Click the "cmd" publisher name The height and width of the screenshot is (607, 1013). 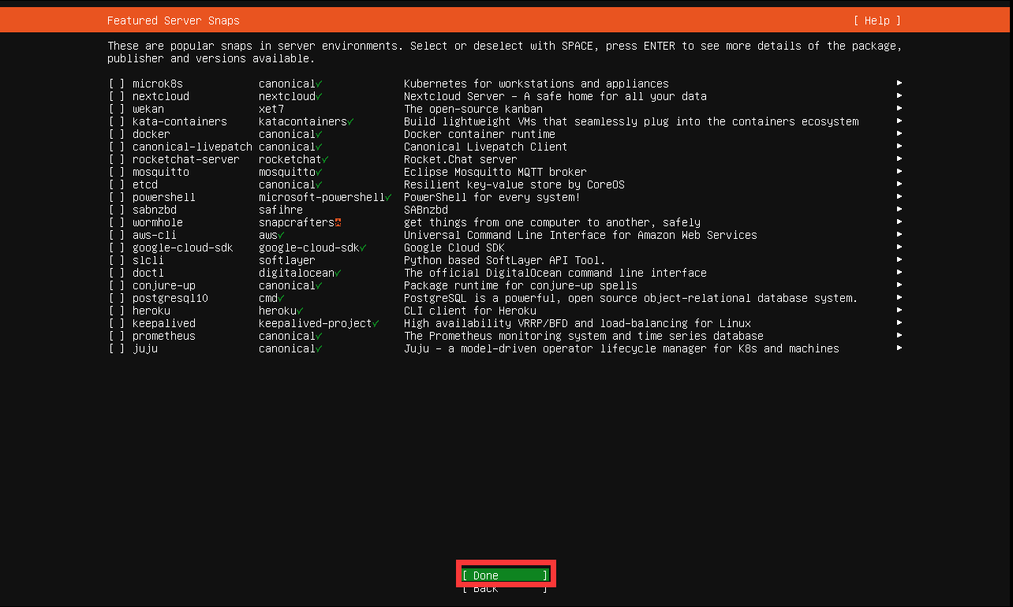[x=268, y=298]
